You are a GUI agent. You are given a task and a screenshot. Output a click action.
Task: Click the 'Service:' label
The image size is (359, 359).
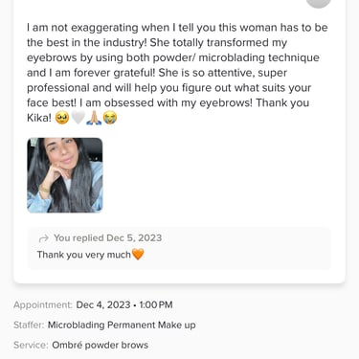pos(31,345)
